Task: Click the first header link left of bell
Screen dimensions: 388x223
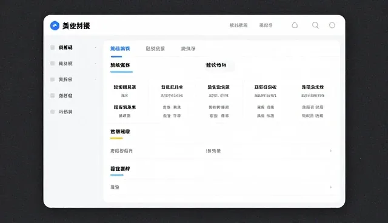Action: coord(238,25)
